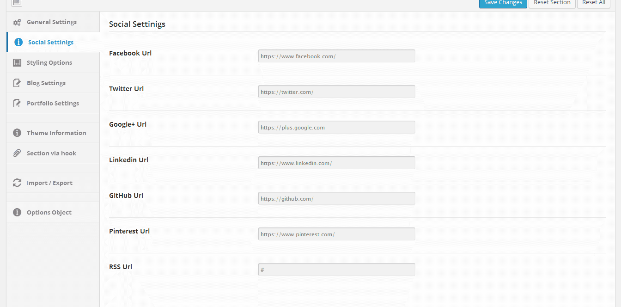The width and height of the screenshot is (621, 307).
Task: Open the Options Object section
Action: point(53,212)
